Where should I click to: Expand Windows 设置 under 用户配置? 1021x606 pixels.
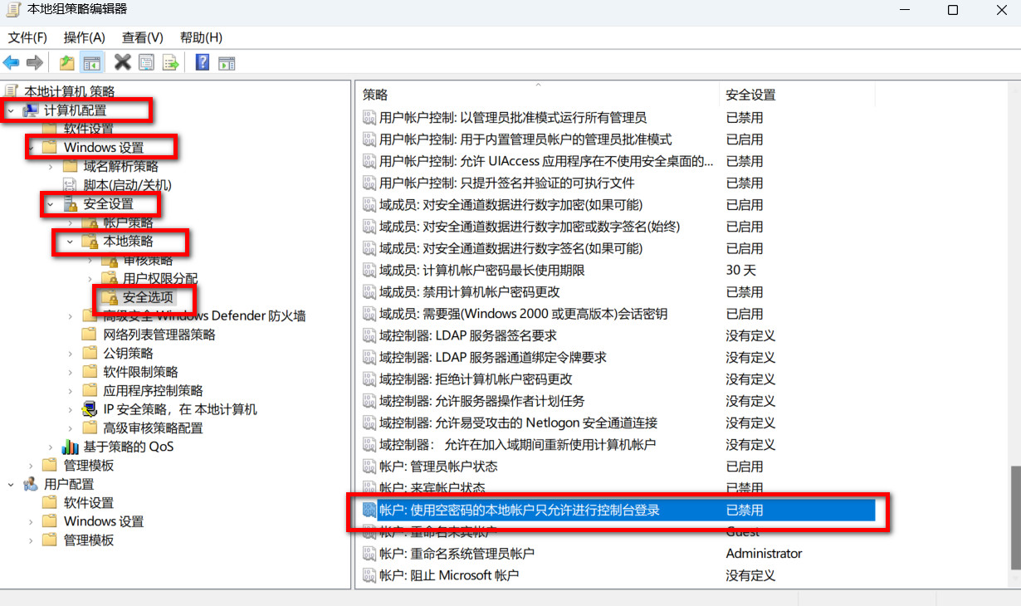tap(31, 521)
